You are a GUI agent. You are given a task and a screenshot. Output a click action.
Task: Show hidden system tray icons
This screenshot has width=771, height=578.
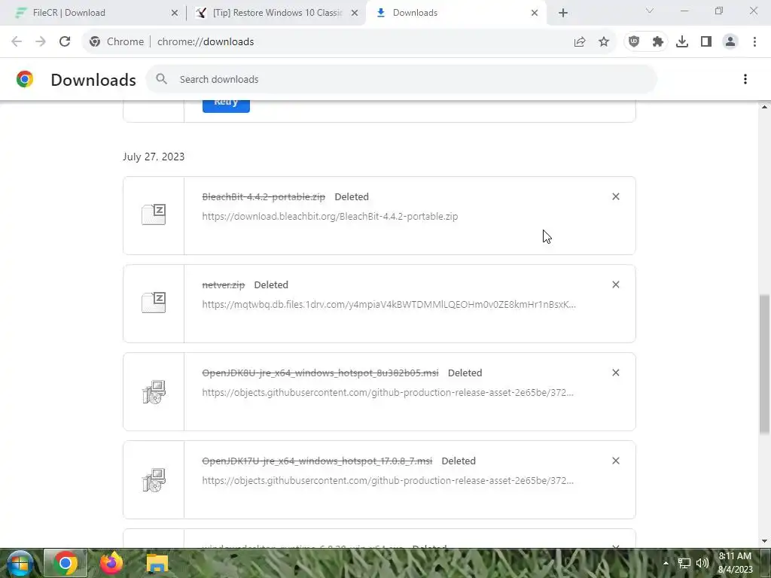click(666, 563)
